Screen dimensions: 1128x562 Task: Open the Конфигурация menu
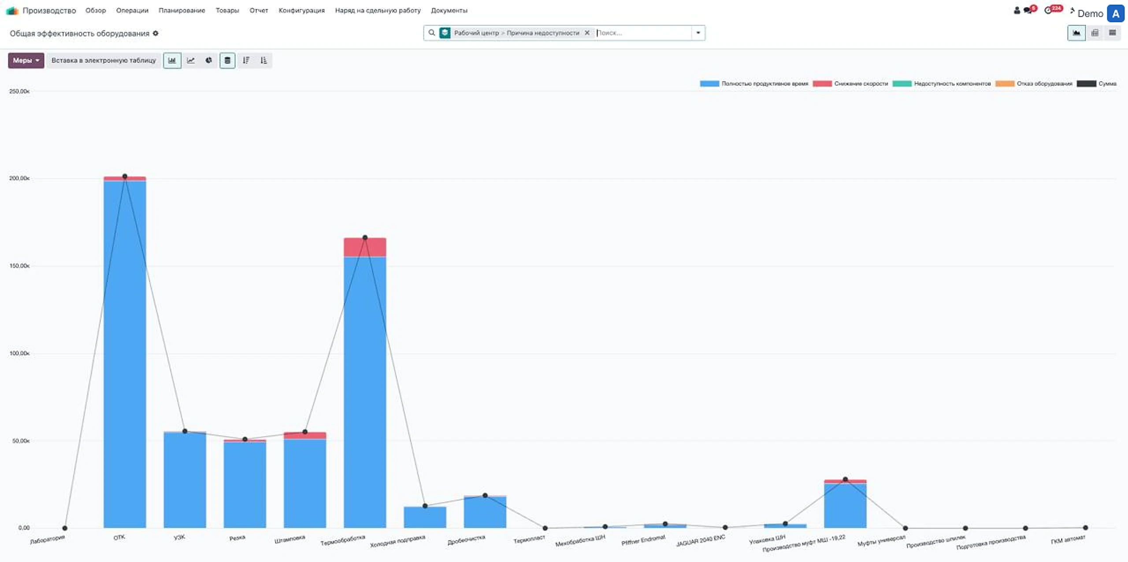pos(301,10)
